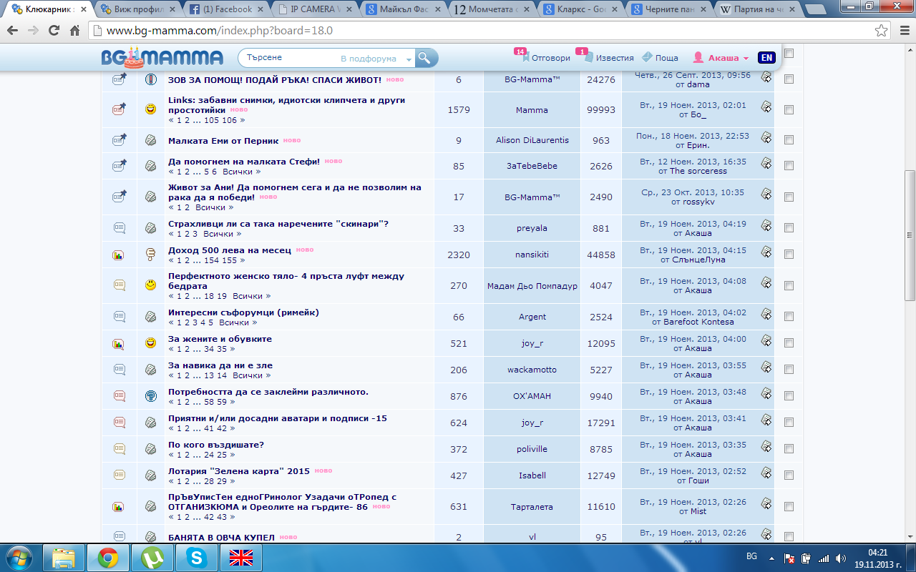916x572 pixels.
Task: Check the box for 'По кого въздишате?' row
Action: (x=789, y=450)
